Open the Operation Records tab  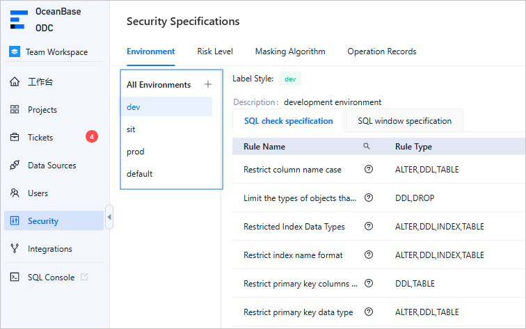coord(381,51)
